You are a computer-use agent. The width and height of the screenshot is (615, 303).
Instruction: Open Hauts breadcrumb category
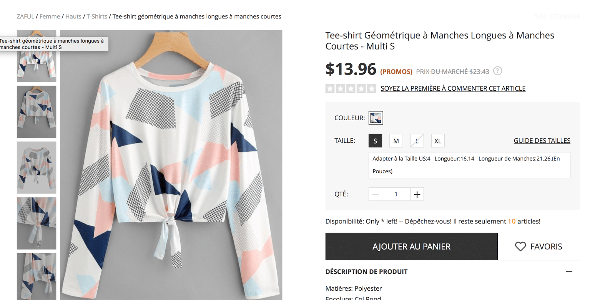coord(73,17)
